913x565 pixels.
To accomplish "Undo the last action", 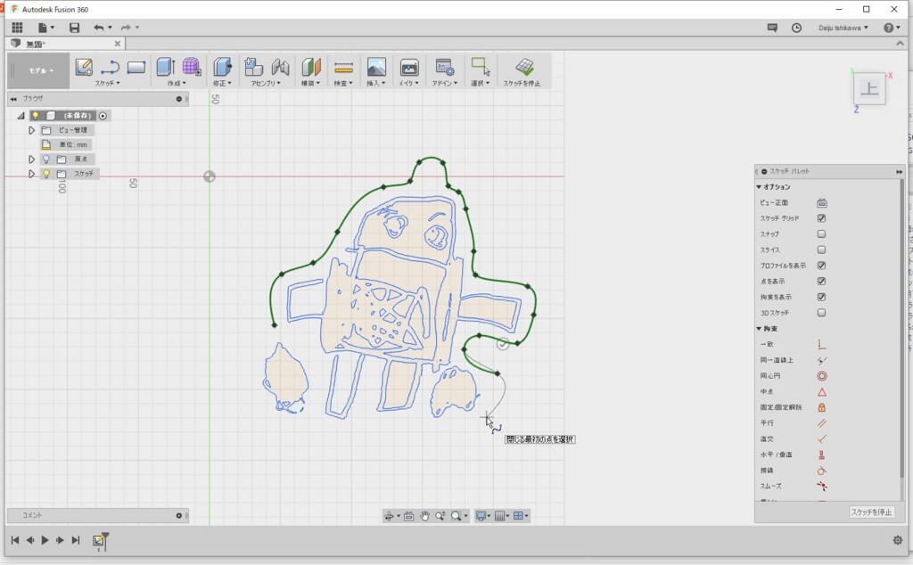I will (x=98, y=28).
